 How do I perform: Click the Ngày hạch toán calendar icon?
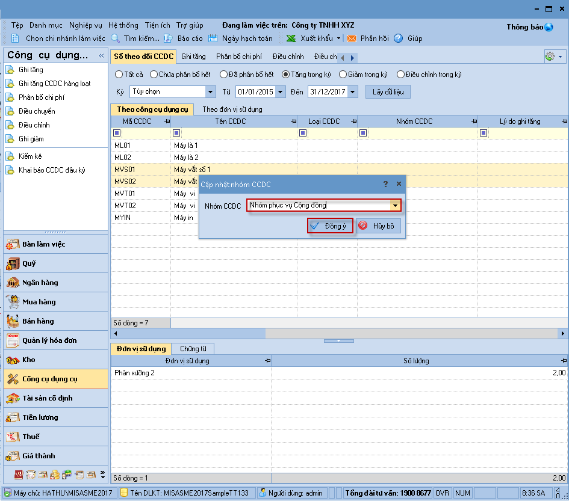point(213,38)
